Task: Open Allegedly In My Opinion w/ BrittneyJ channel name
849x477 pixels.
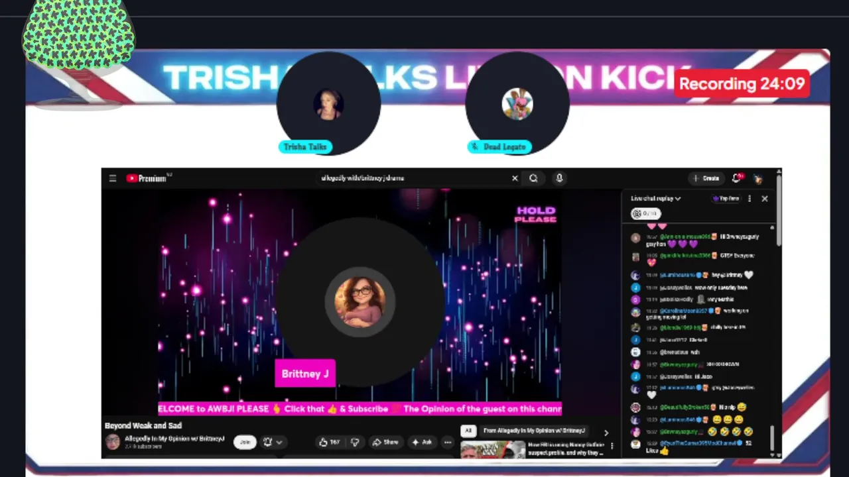Action: 174,439
